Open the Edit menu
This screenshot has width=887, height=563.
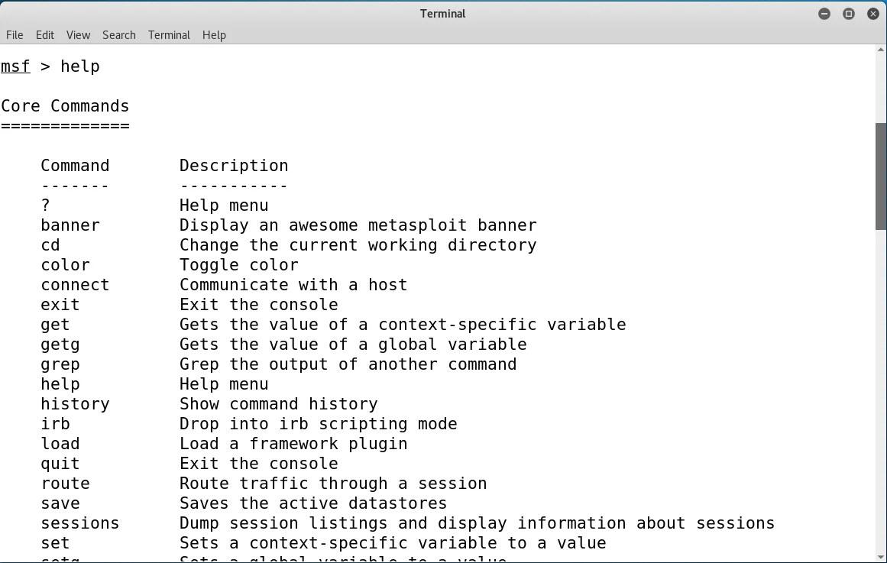[45, 35]
